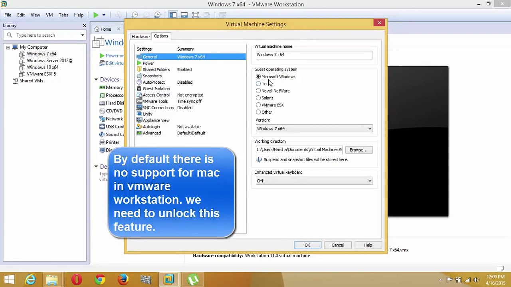The image size is (511, 287).
Task: Open the Help menu
Action: (x=79, y=15)
